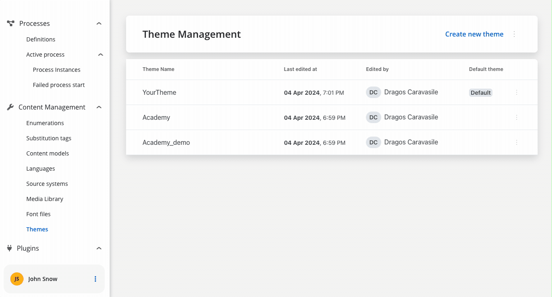Click Dragos Caravasile in YourTheme row
Viewport: 552px width, 297px height.
click(411, 92)
